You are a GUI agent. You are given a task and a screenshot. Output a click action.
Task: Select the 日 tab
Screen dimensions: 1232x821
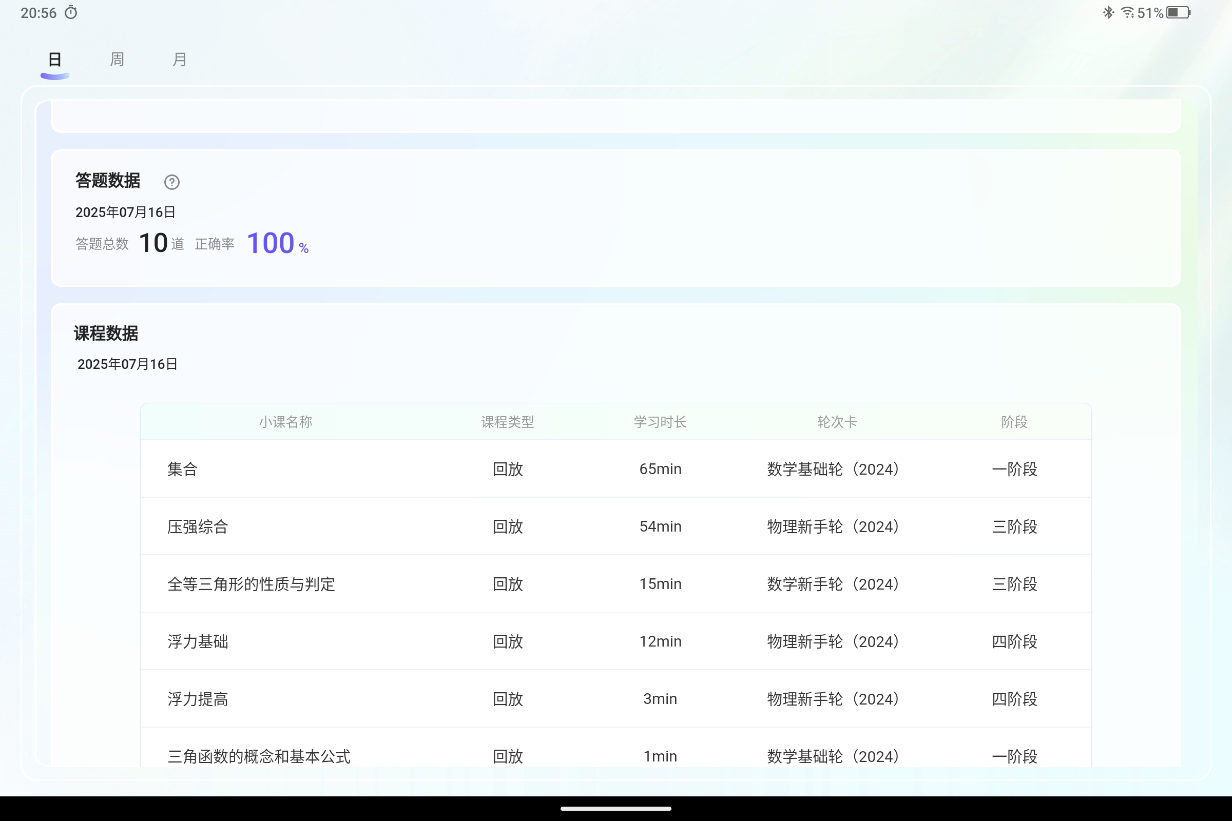coord(54,59)
